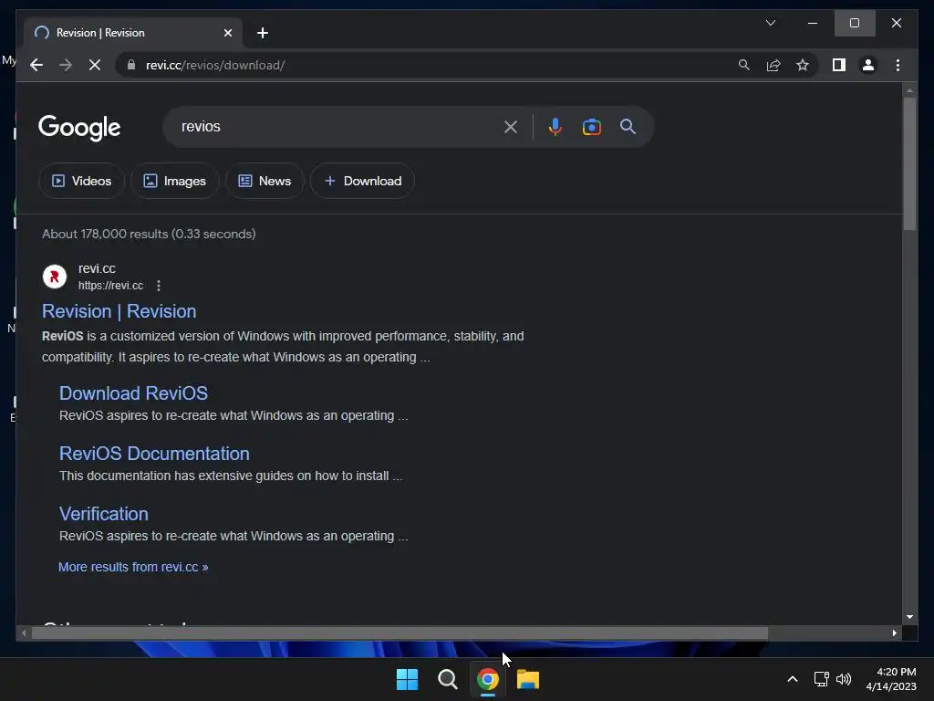Open volume control in tray

pyautogui.click(x=844, y=679)
